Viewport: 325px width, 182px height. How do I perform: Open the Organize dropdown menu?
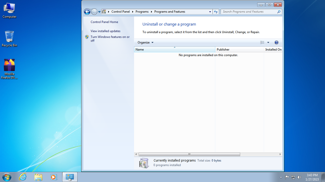pyautogui.click(x=145, y=42)
